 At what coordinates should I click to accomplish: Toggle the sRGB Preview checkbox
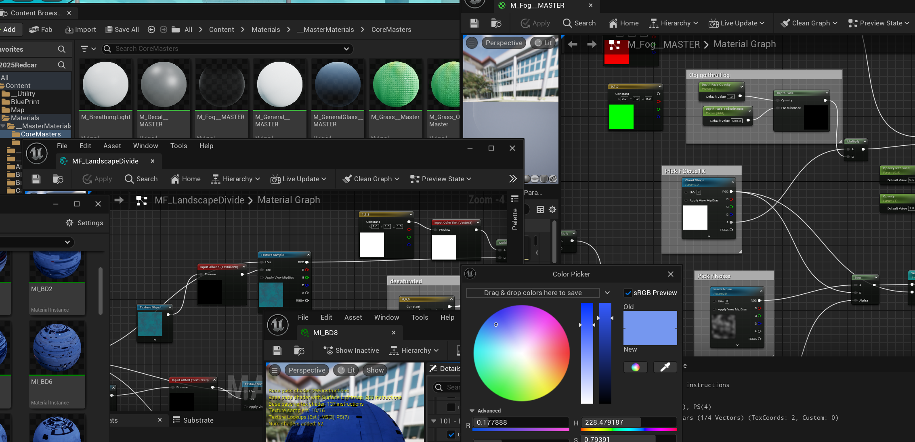coord(628,293)
